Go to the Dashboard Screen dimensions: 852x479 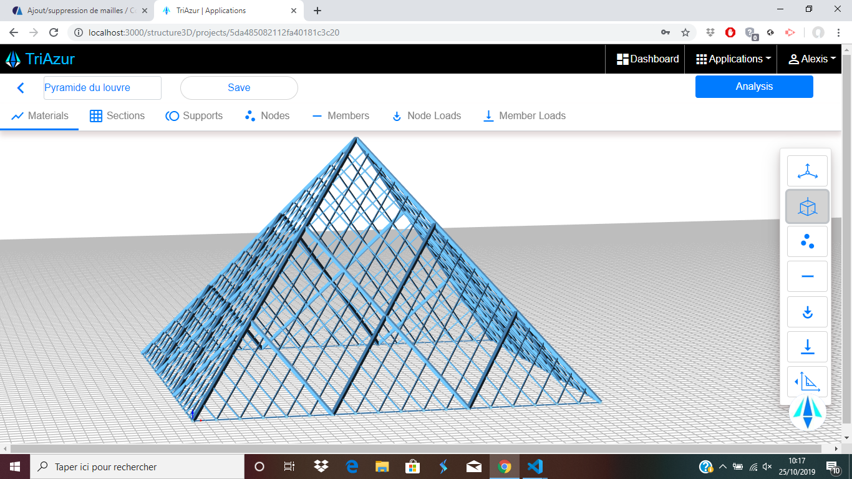click(647, 59)
